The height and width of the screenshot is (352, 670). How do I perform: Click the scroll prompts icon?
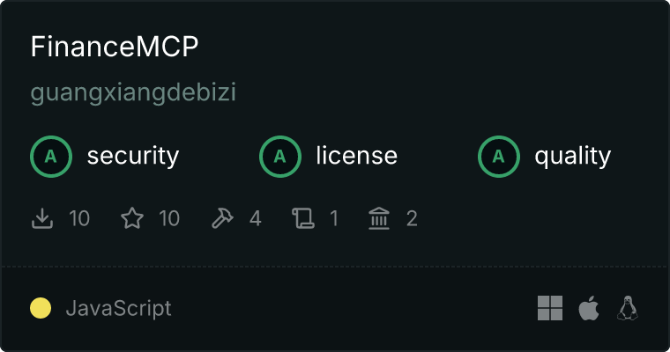303,218
